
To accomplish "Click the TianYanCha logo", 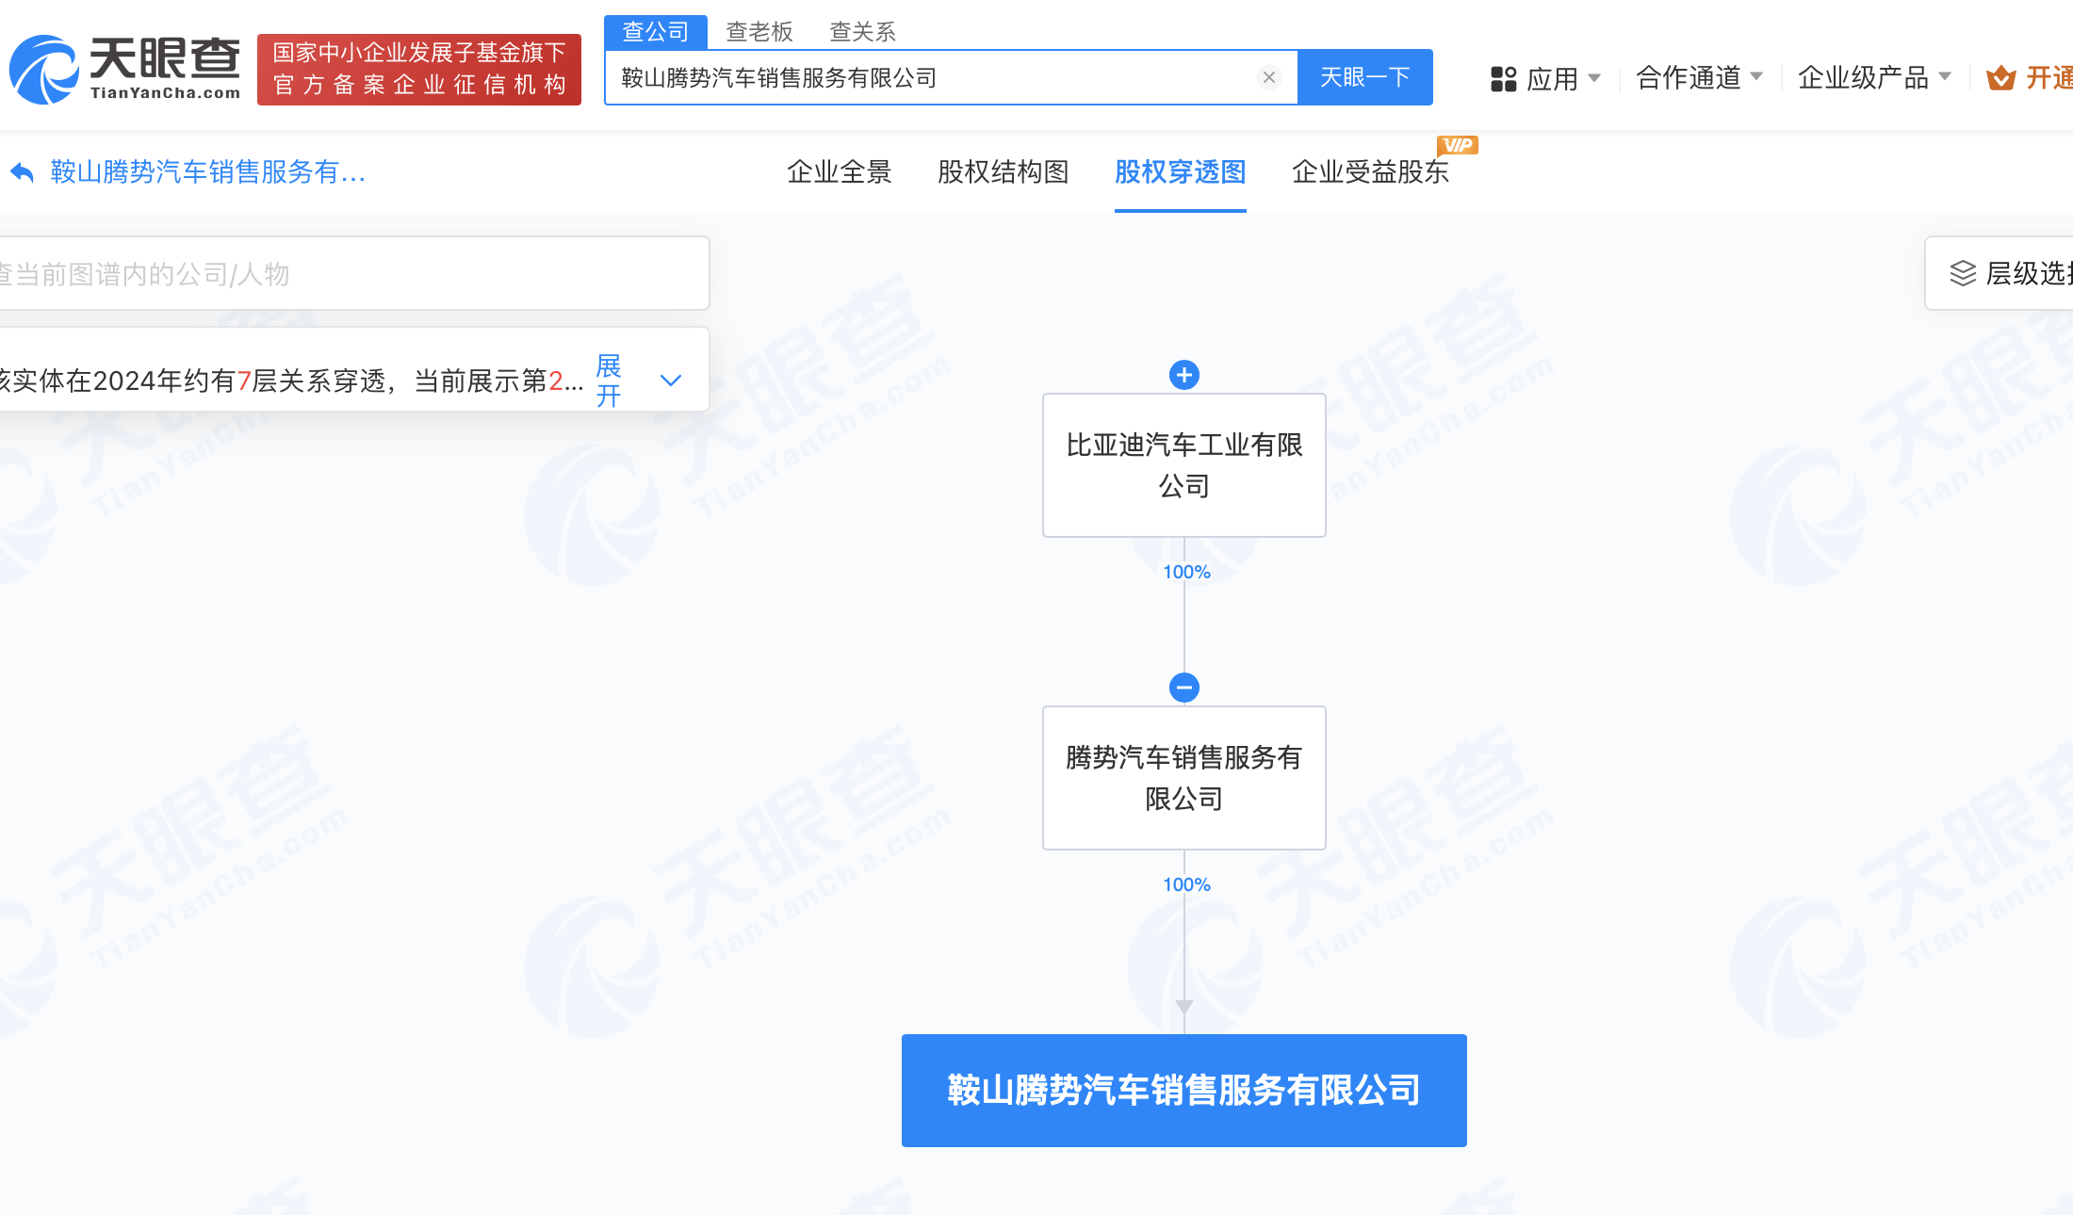I will [125, 70].
